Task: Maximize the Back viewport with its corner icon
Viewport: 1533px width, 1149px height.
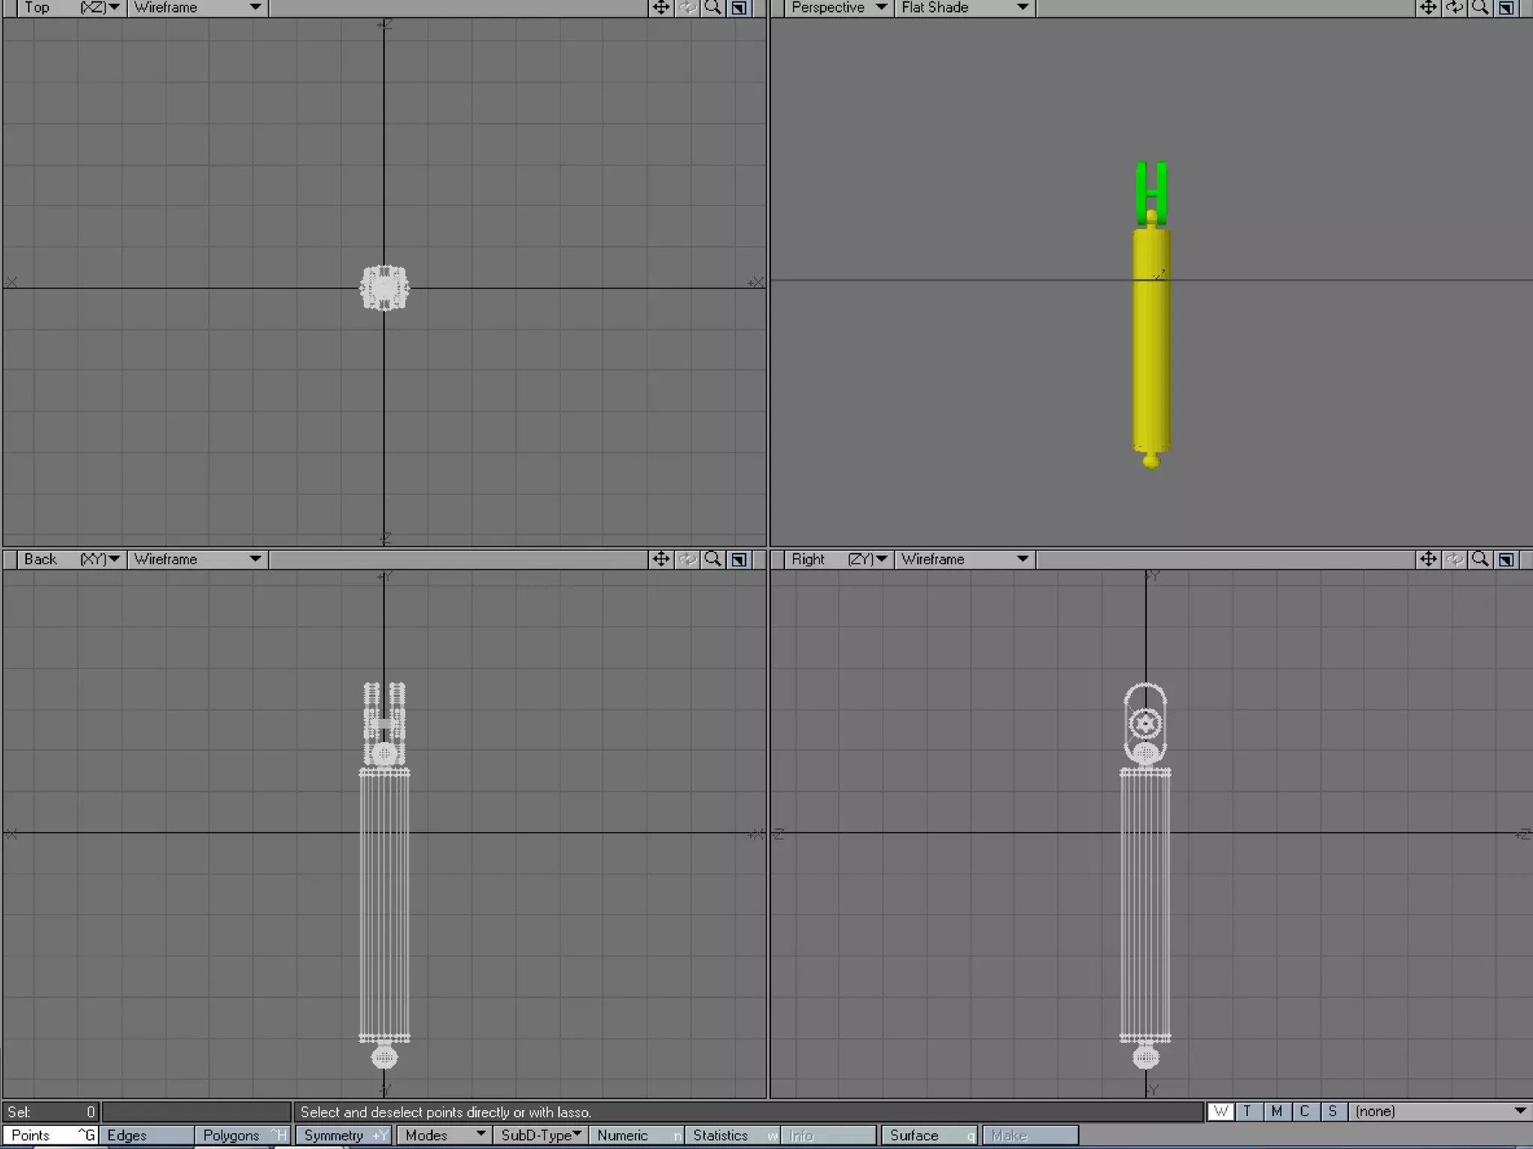Action: [x=739, y=560]
